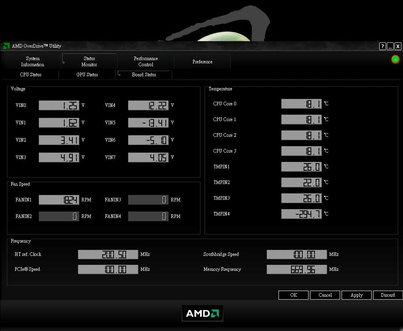This screenshot has width=403, height=331.
Task: Click the PCIe Speed readout 100.00
Action: [108, 269]
